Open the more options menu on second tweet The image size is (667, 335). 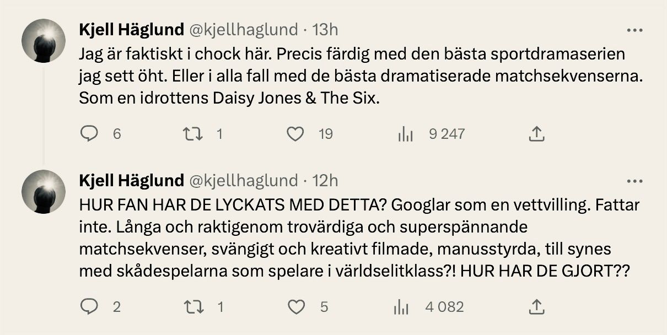635,181
